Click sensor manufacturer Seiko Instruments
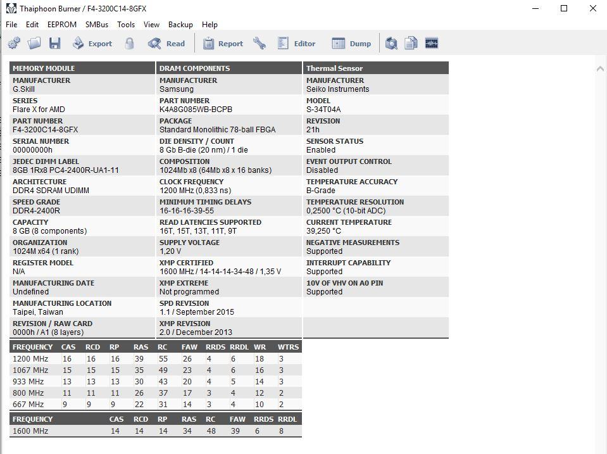 (337, 89)
